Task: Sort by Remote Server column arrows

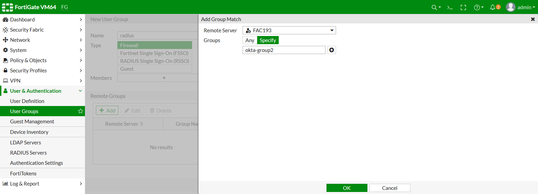Action: [x=142, y=124]
